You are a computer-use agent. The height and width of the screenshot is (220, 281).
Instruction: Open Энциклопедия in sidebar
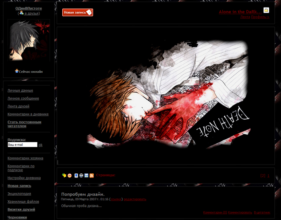19,194
